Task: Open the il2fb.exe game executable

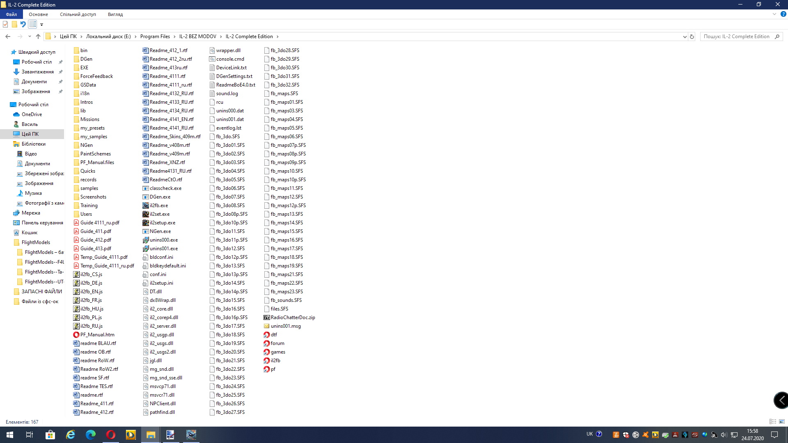Action: [158, 206]
